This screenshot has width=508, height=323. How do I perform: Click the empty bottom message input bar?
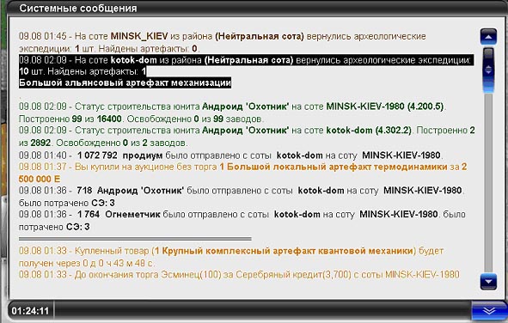(262, 311)
